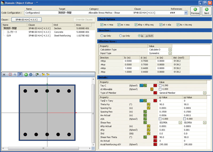Open the Calculation Type dropdown
This screenshot has width=213, height=152.
(170, 50)
